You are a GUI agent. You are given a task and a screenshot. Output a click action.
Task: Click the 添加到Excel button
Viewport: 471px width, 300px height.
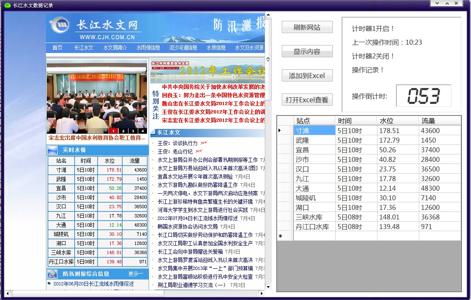[x=307, y=76]
